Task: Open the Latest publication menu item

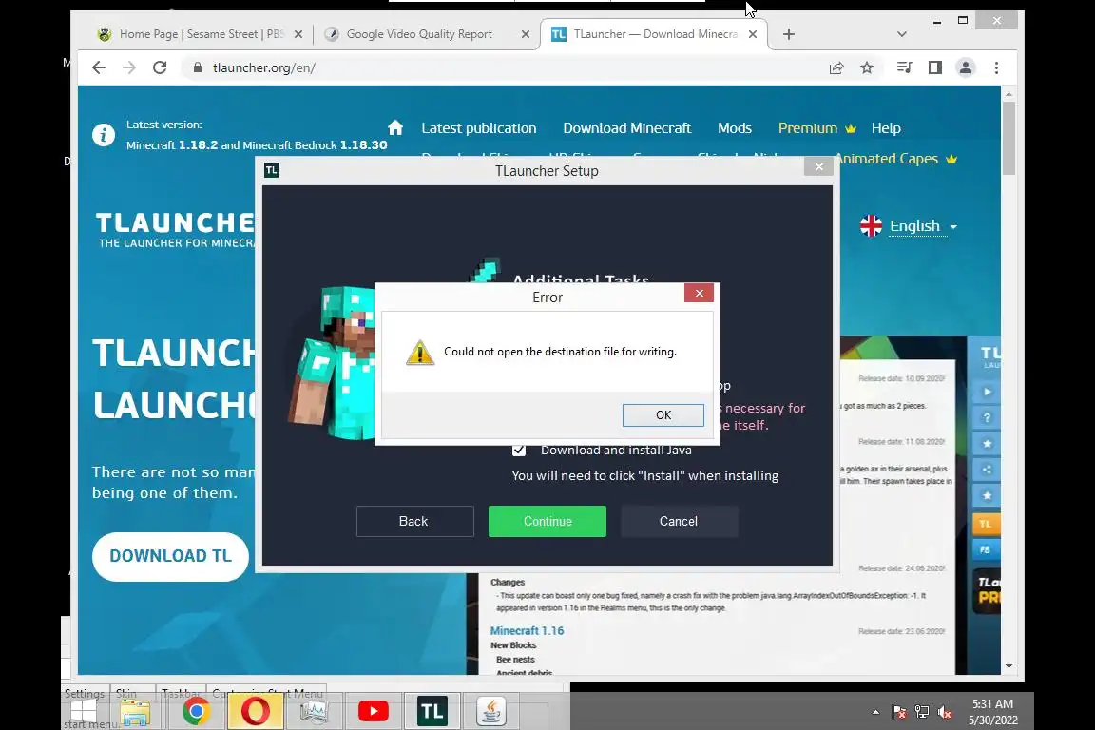Action: (478, 128)
